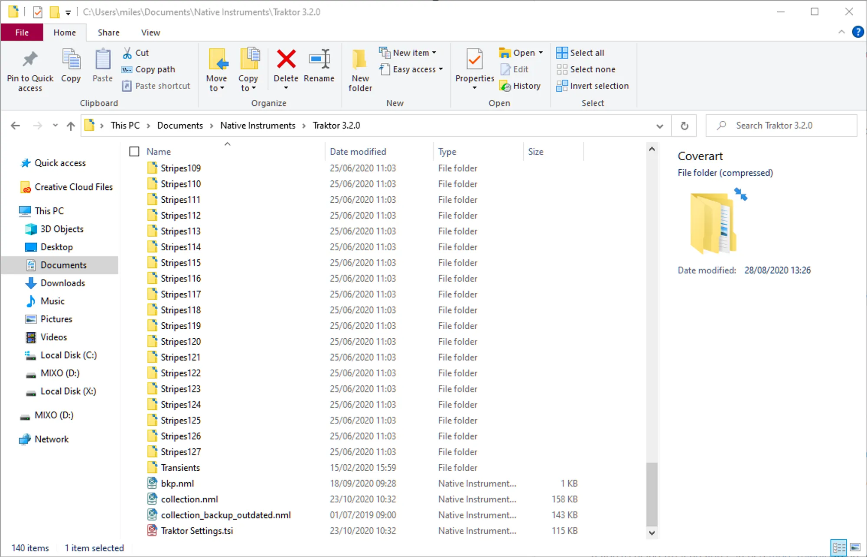Click the up-one-level arrow icon

[71, 126]
